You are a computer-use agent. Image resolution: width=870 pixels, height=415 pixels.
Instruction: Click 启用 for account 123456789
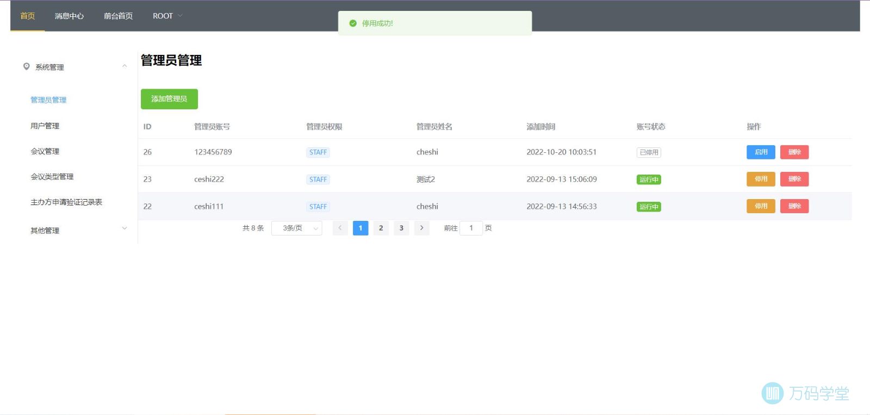(761, 152)
